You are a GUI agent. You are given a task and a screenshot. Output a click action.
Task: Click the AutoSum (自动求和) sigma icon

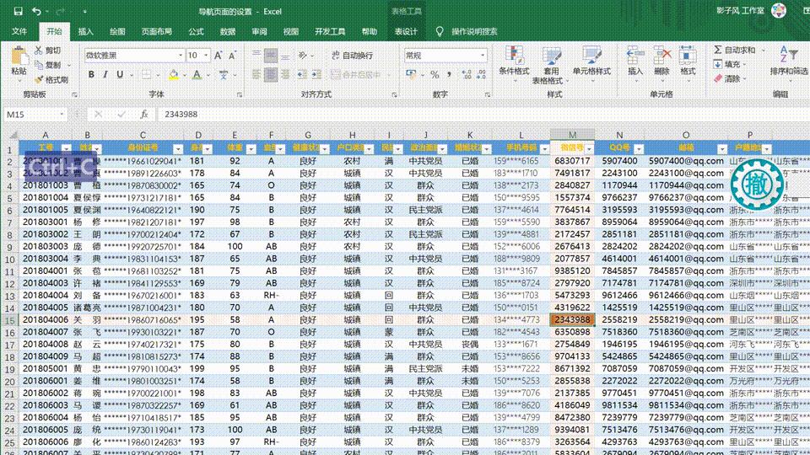coord(718,50)
